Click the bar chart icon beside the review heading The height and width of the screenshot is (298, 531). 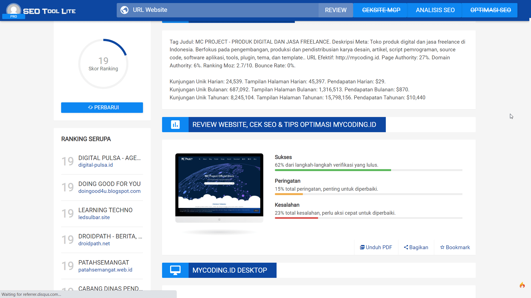[175, 124]
